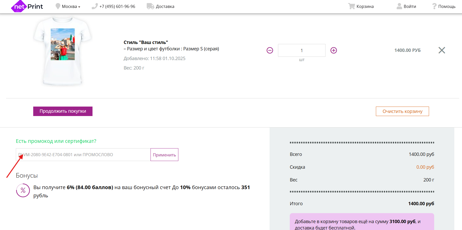Click the shopping cart icon
Screen dimensions: 462x230
coord(352,6)
